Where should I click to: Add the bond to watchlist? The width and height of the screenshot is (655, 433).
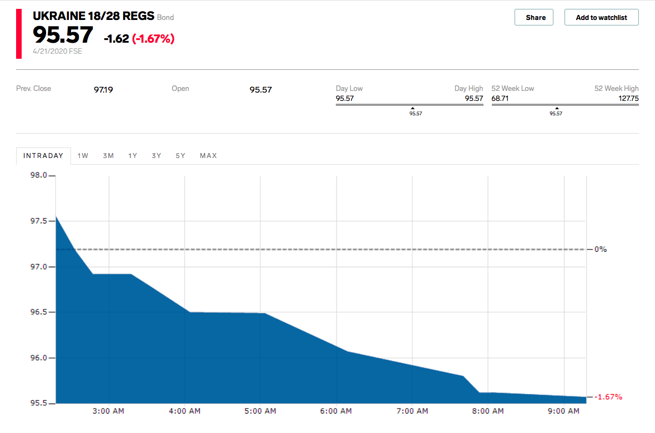602,17
